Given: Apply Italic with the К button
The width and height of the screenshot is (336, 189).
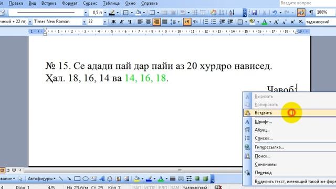Looking at the screenshot, I should pos(121,22).
